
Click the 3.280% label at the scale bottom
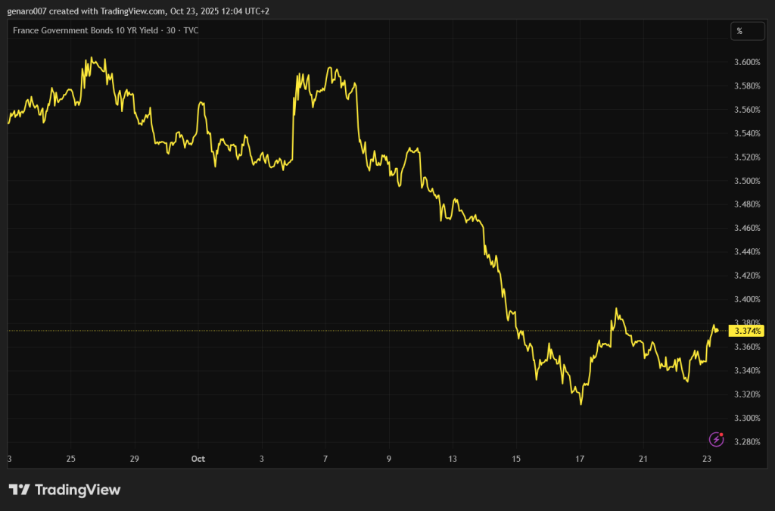click(x=745, y=441)
